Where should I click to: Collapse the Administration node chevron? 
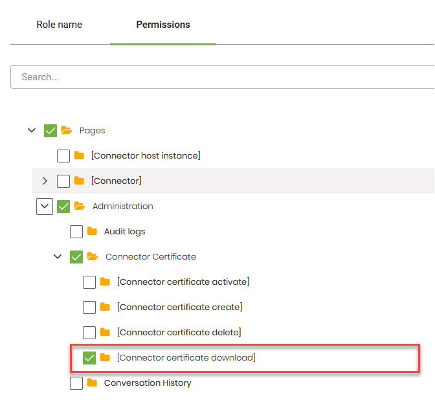pyautogui.click(x=45, y=207)
